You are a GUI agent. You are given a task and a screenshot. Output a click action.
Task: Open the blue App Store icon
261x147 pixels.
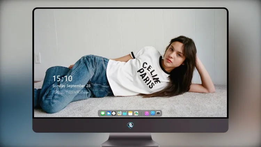click(153, 113)
